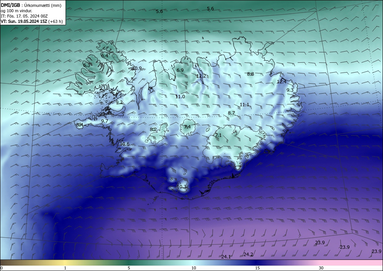383x271 pixels.
Task: Click the 24.1 value label
Action: (x=226, y=256)
